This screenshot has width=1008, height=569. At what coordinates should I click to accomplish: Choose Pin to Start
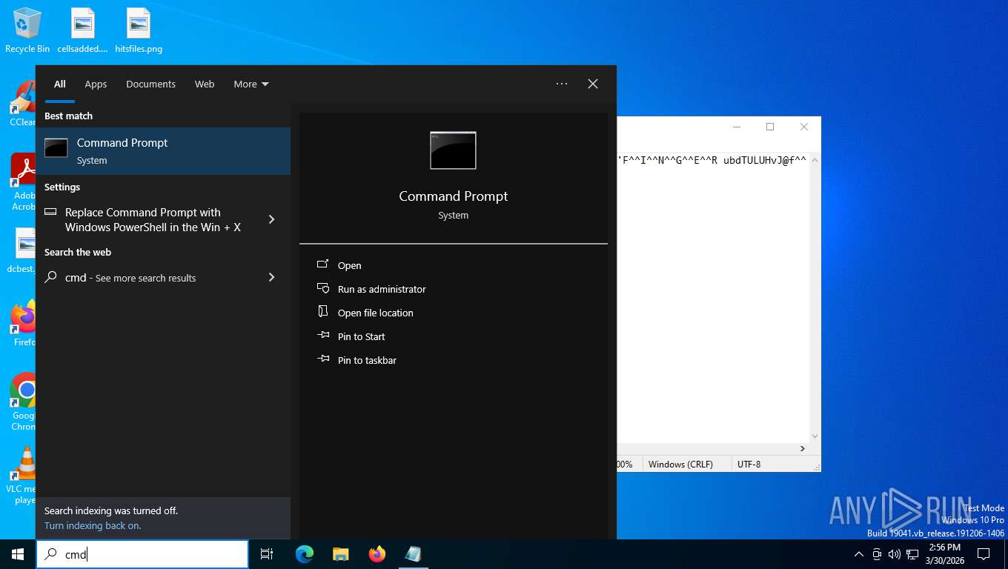[x=362, y=336]
